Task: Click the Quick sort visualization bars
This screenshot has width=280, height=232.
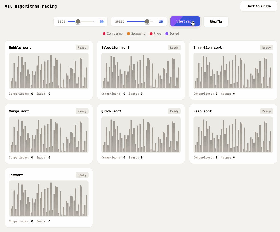Action: [x=141, y=134]
